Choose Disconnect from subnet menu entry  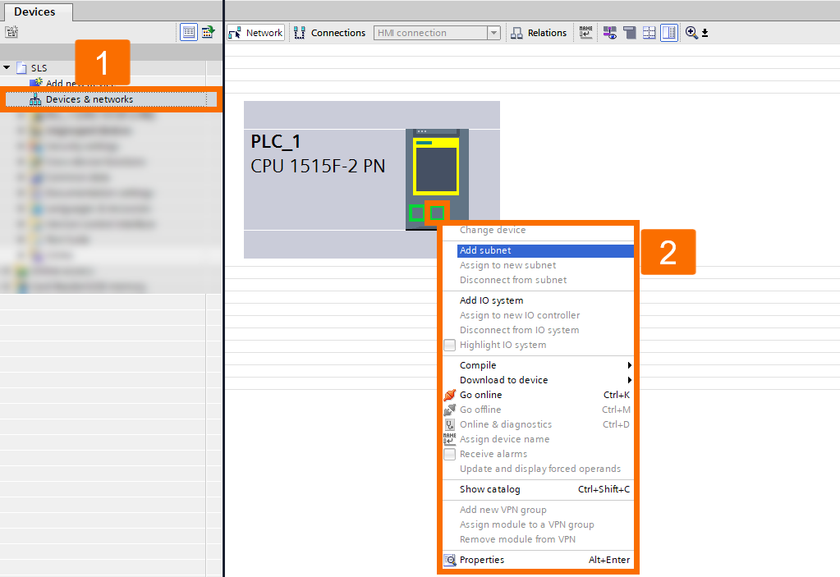click(x=538, y=280)
